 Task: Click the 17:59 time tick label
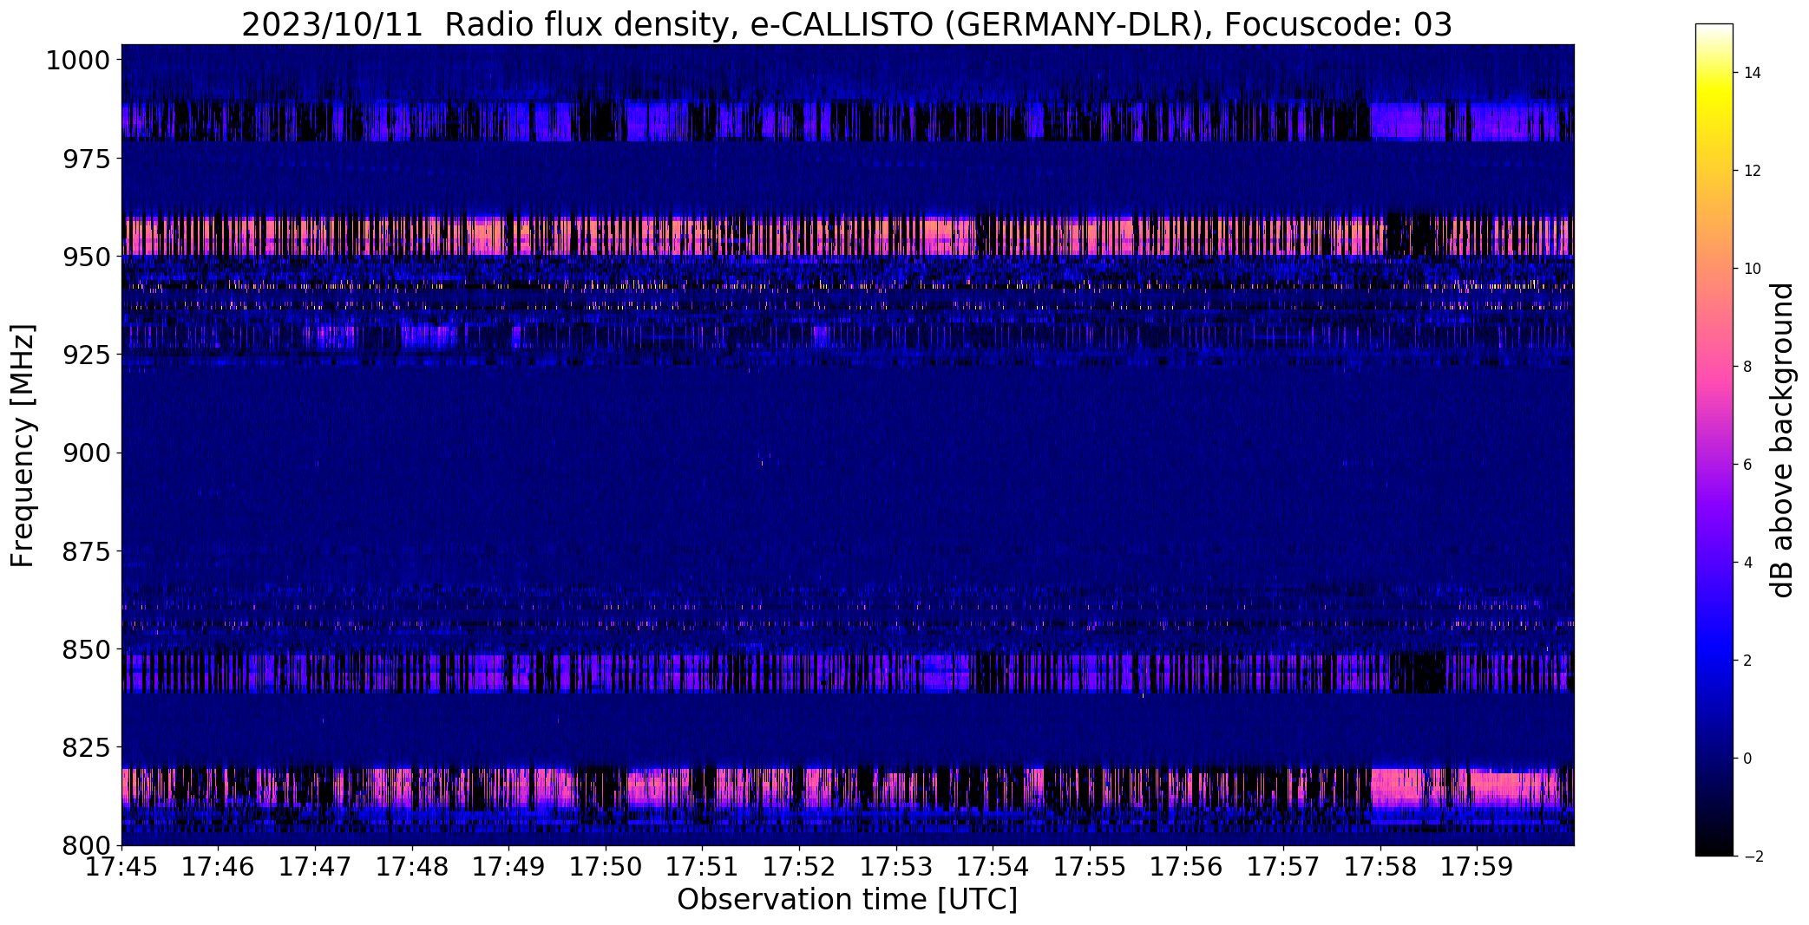[x=1478, y=867]
